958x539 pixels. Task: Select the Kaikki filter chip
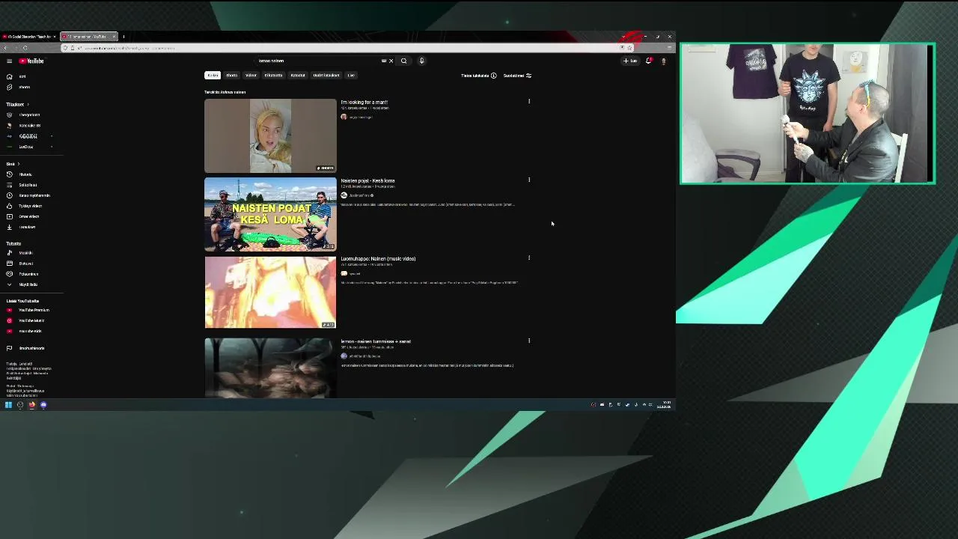[213, 75]
